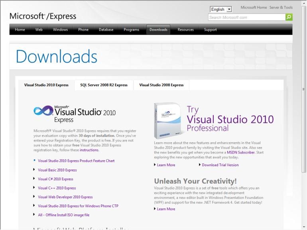Screen dimensions: 307x230
Task: Click arrow beside Visual C# 2010 Express
Action: click(34, 179)
